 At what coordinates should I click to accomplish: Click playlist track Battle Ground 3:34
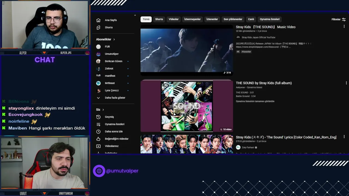[x=246, y=96]
